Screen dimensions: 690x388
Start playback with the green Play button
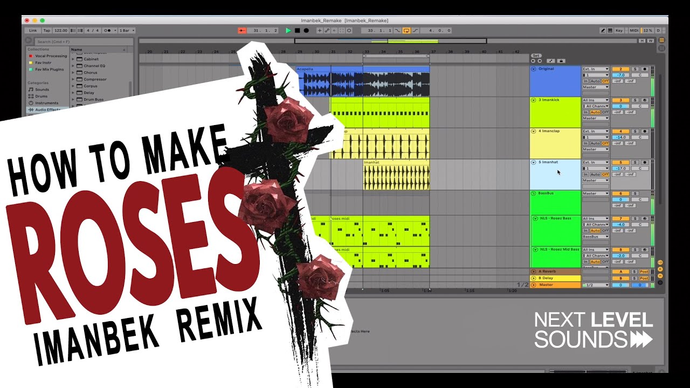click(288, 31)
